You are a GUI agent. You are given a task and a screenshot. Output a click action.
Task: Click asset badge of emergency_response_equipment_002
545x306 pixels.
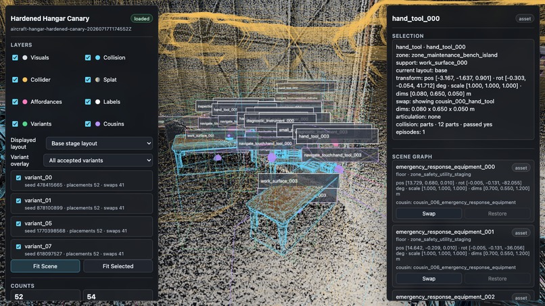tap(521, 298)
